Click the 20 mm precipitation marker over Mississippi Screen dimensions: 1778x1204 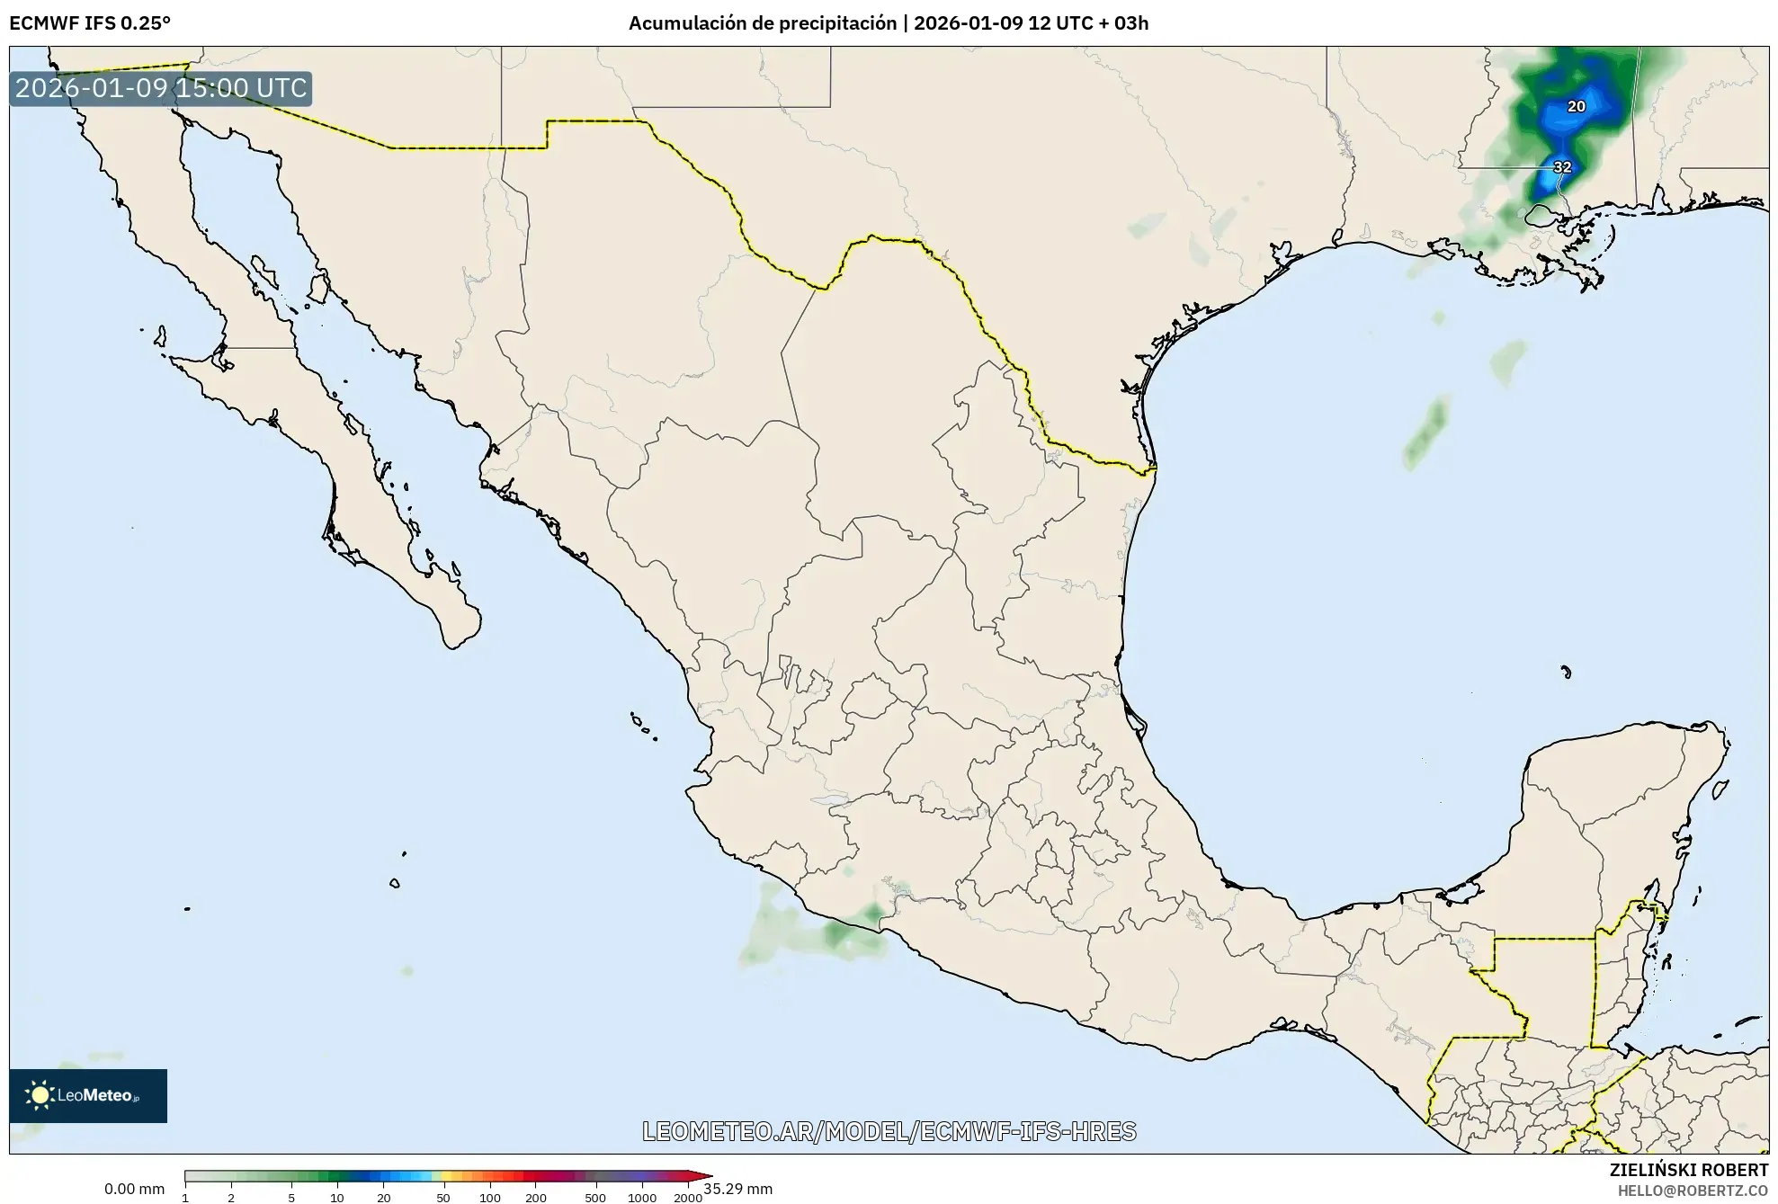1577,107
